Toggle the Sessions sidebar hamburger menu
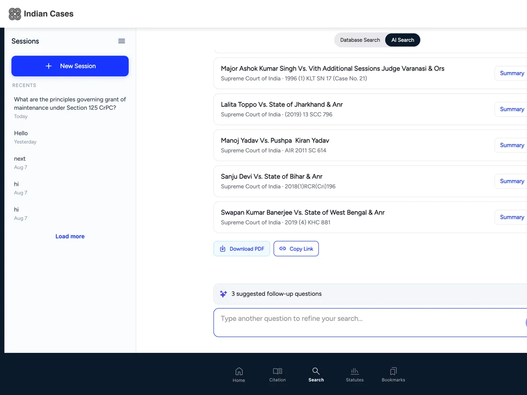This screenshot has height=395, width=527. pyautogui.click(x=122, y=41)
